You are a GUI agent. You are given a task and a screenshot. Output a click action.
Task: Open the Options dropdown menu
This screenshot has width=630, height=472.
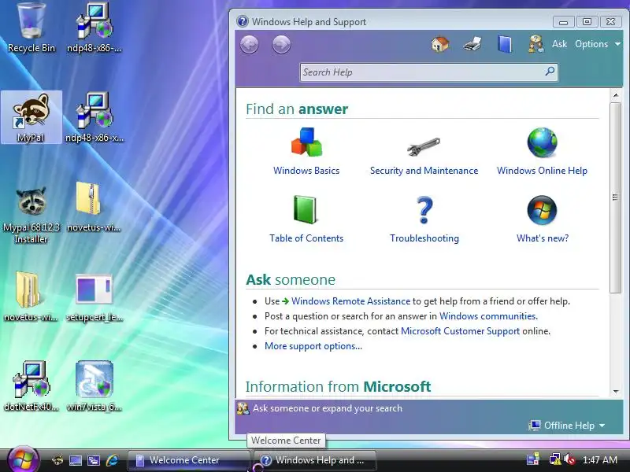pyautogui.click(x=598, y=44)
